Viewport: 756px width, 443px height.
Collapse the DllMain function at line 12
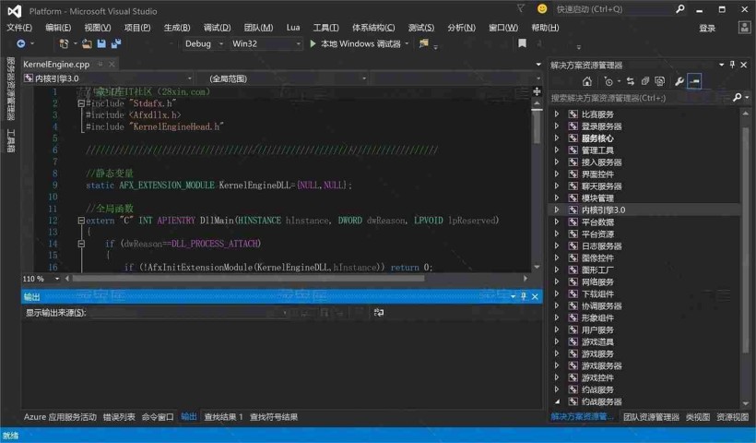[x=81, y=221]
